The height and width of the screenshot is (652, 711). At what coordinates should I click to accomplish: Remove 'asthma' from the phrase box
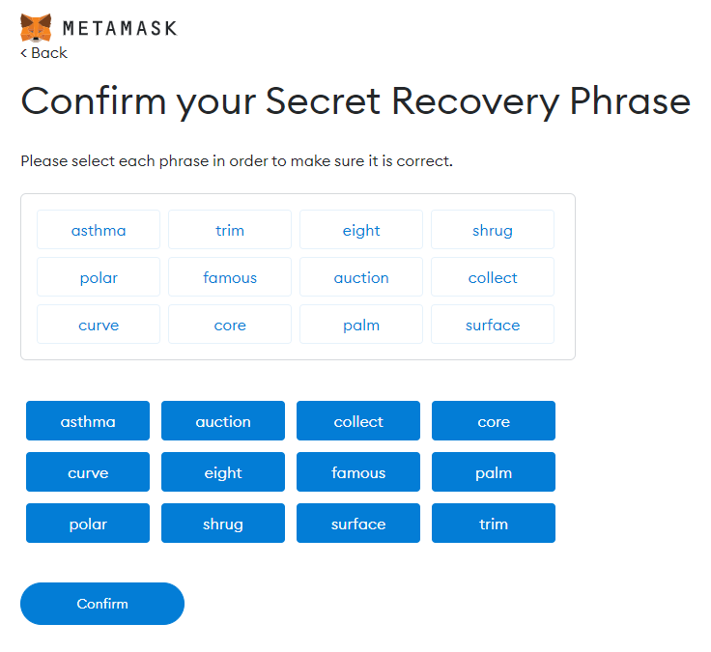tap(99, 230)
